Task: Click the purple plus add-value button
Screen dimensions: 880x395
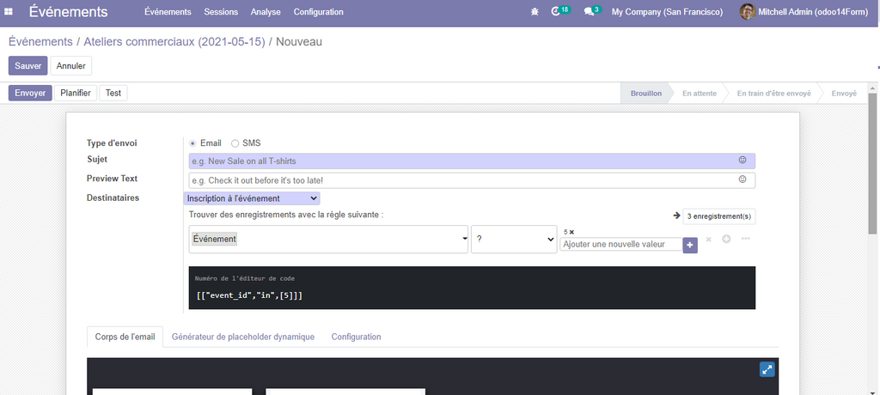Action: [x=690, y=246]
